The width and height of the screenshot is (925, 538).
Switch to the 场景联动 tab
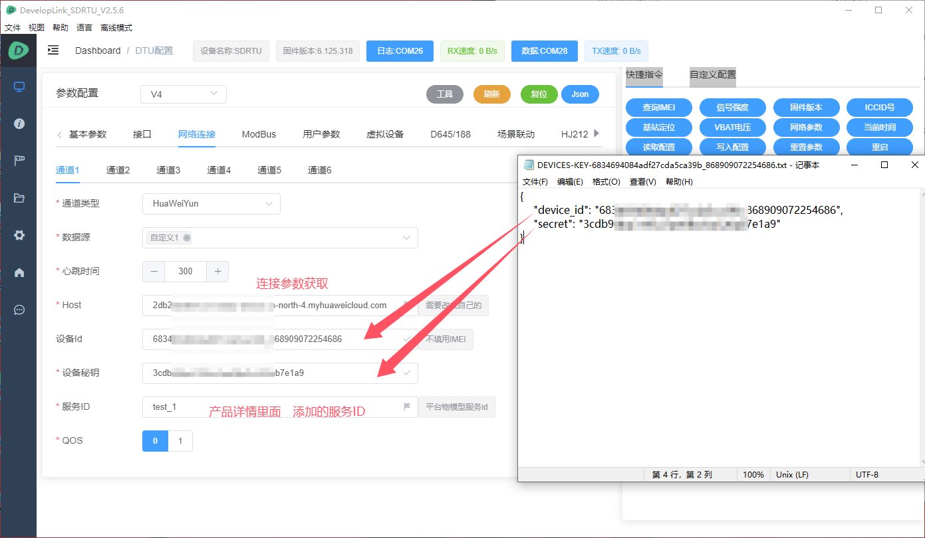tap(516, 134)
